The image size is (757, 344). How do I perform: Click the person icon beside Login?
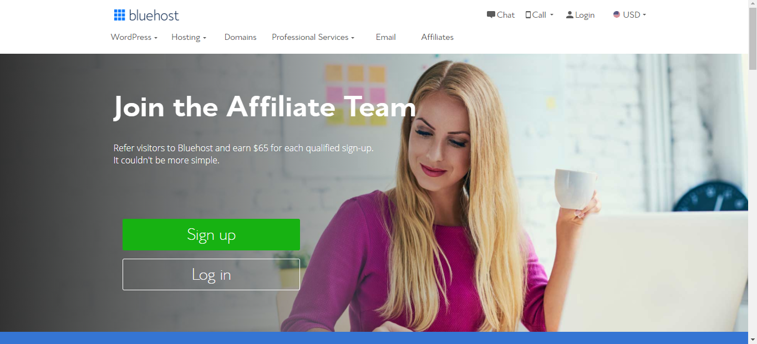coord(570,15)
